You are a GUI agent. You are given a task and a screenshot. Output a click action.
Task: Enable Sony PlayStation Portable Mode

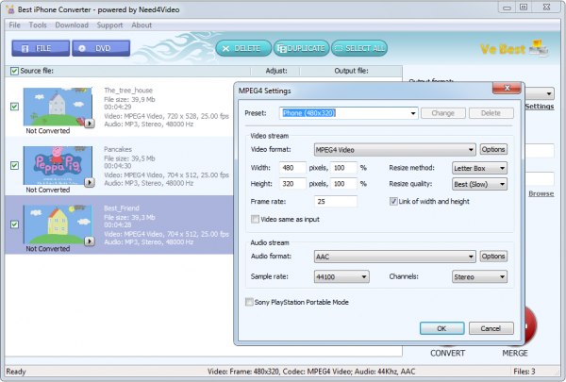(x=249, y=302)
